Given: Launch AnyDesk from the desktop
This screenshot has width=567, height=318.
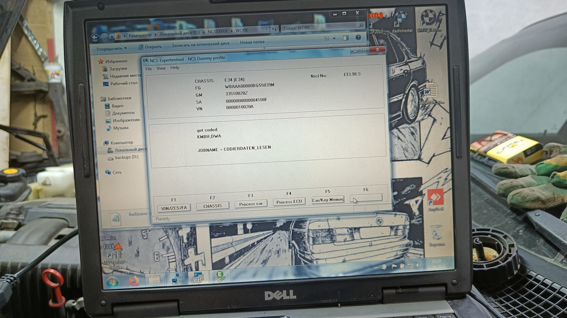Looking at the screenshot, I should tap(435, 200).
